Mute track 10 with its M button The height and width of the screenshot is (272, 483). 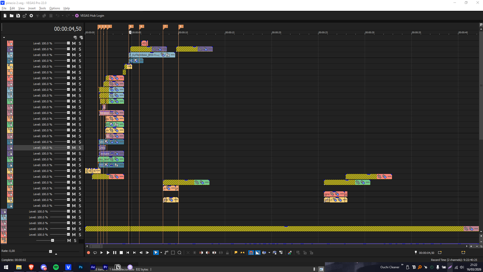pyautogui.click(x=74, y=95)
